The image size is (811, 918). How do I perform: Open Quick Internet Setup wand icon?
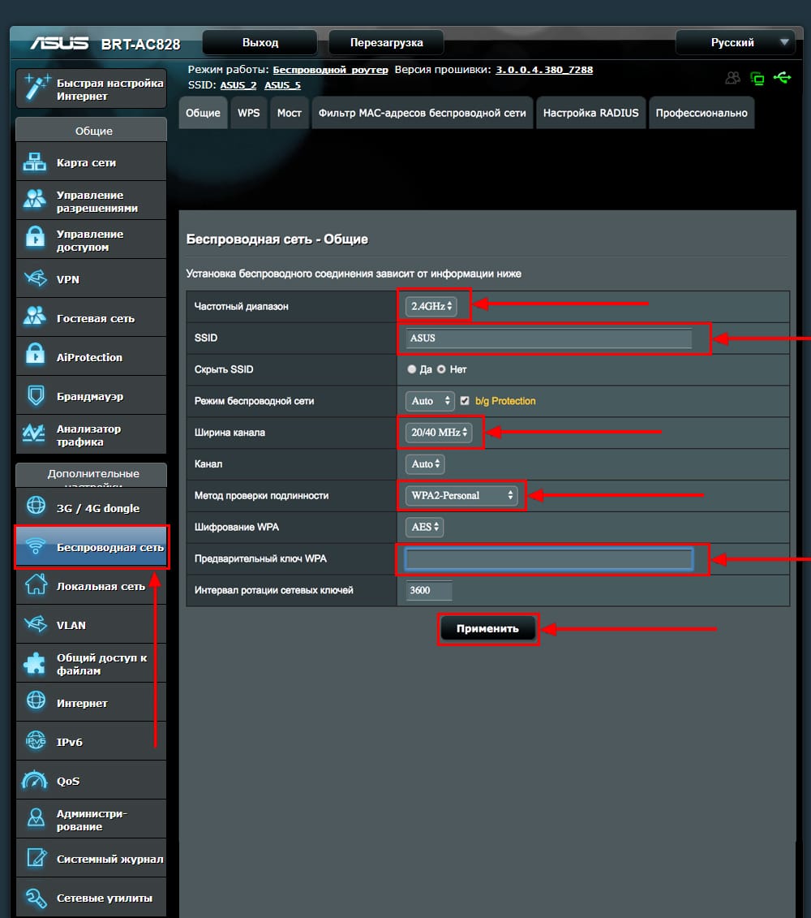point(37,88)
